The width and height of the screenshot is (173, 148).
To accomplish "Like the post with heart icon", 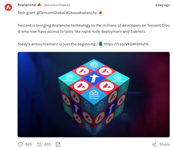I will 20,144.
